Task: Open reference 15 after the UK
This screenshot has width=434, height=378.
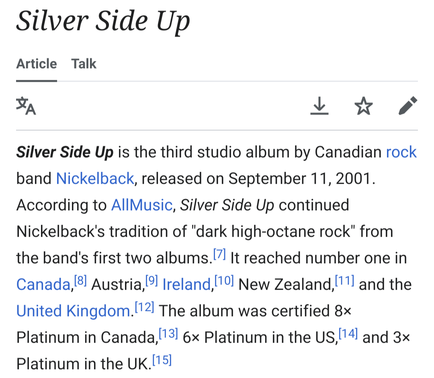Action: tap(162, 360)
